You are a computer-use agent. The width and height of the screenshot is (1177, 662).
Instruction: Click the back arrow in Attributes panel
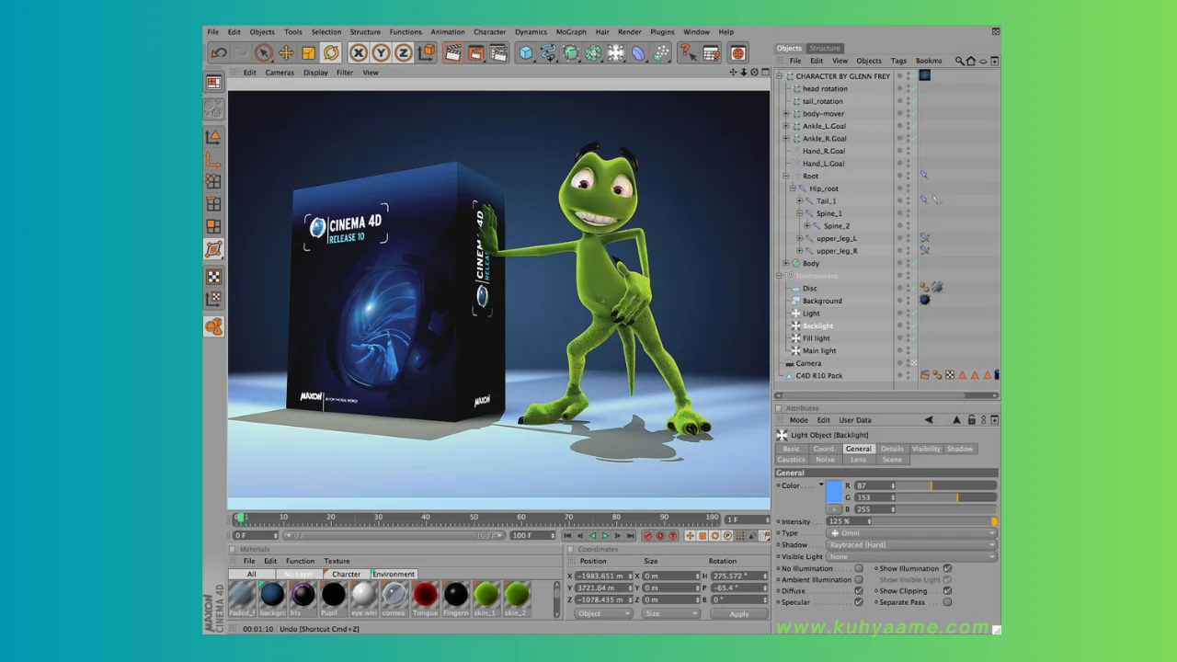929,420
